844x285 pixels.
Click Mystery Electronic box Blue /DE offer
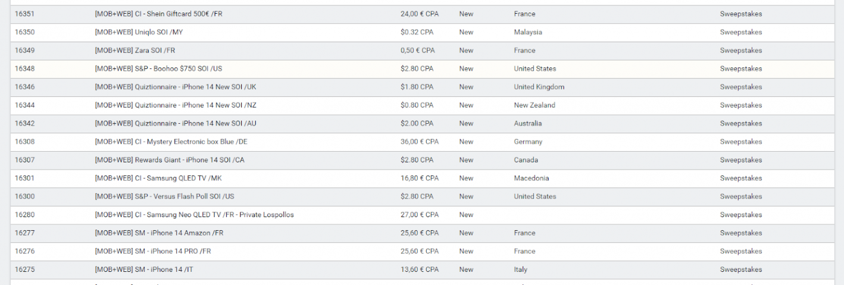click(172, 142)
